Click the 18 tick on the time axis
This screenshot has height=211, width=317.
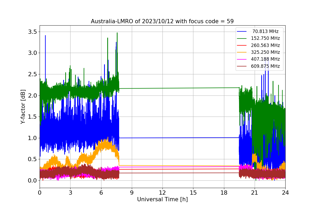click(224, 193)
